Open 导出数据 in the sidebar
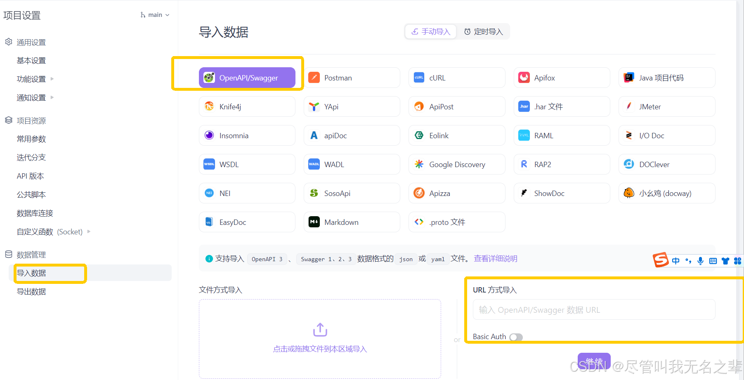Image resolution: width=744 pixels, height=380 pixels. 31,292
